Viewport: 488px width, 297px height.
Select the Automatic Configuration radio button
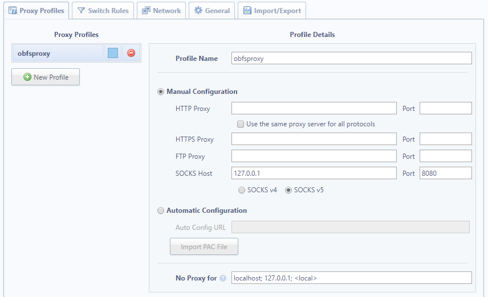point(161,211)
